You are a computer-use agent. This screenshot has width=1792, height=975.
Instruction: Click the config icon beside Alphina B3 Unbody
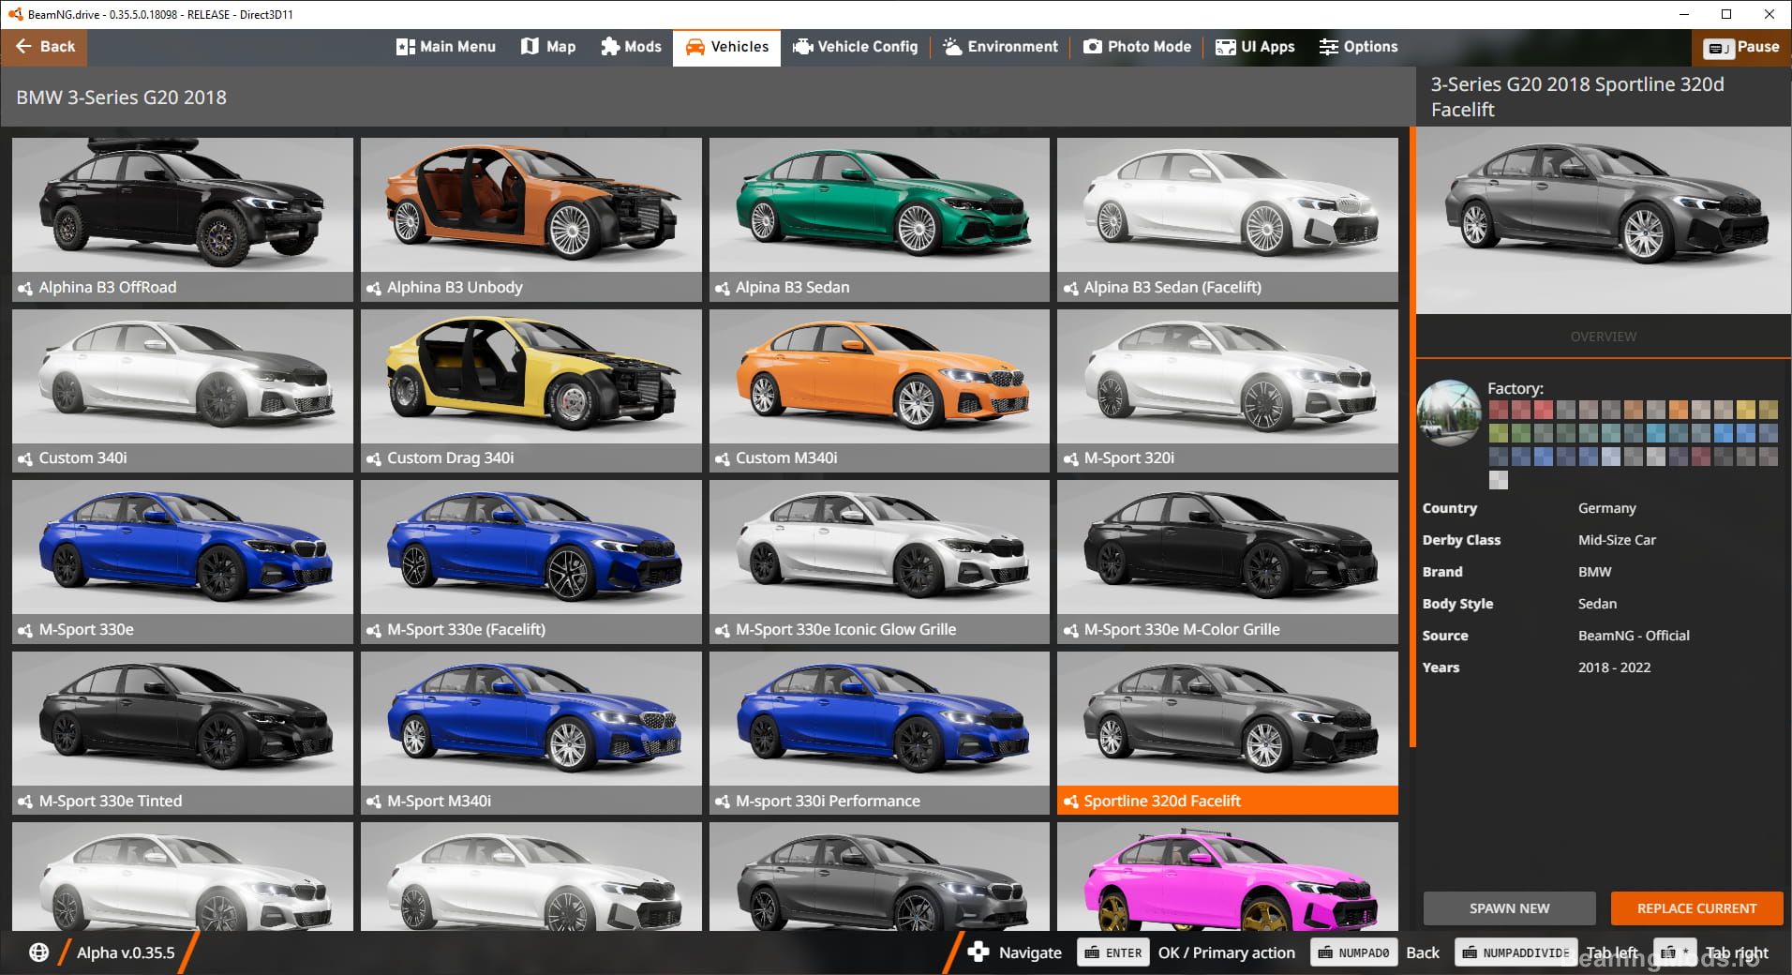coord(374,288)
